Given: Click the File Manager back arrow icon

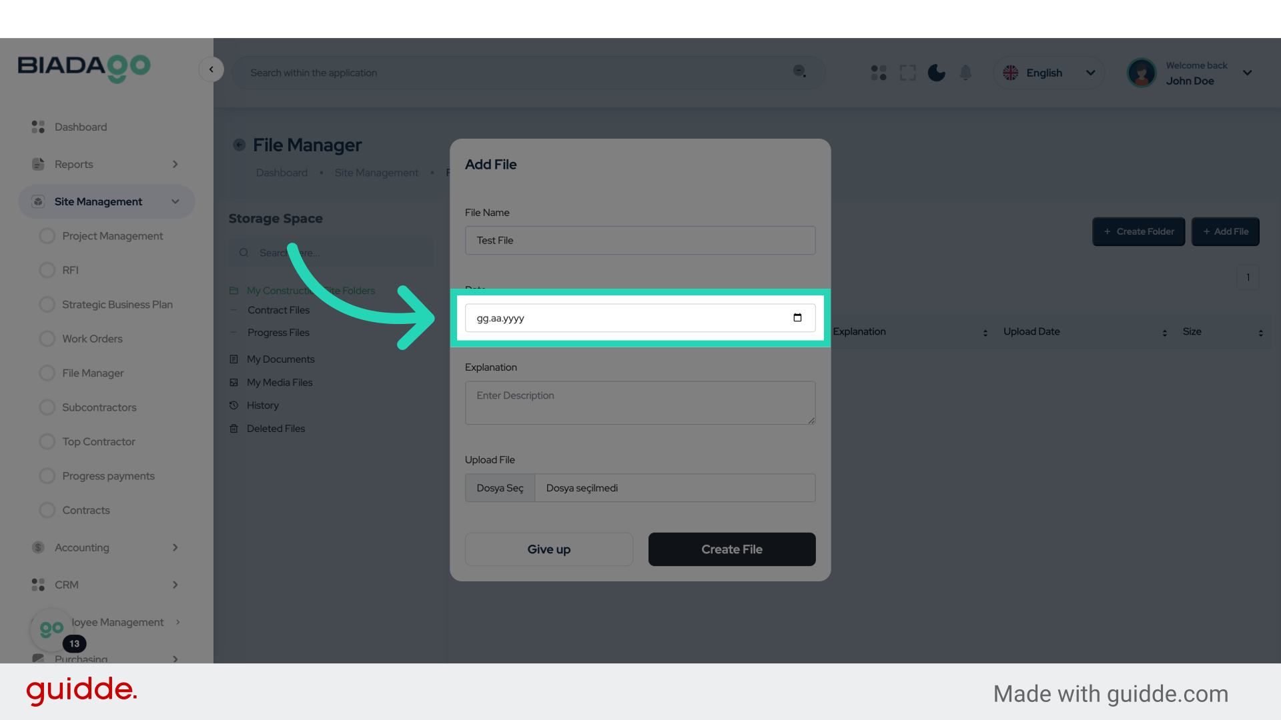Looking at the screenshot, I should pos(239,145).
